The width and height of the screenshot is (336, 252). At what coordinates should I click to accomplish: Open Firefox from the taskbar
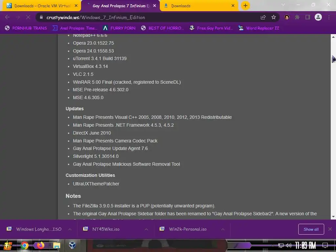click(x=40, y=245)
